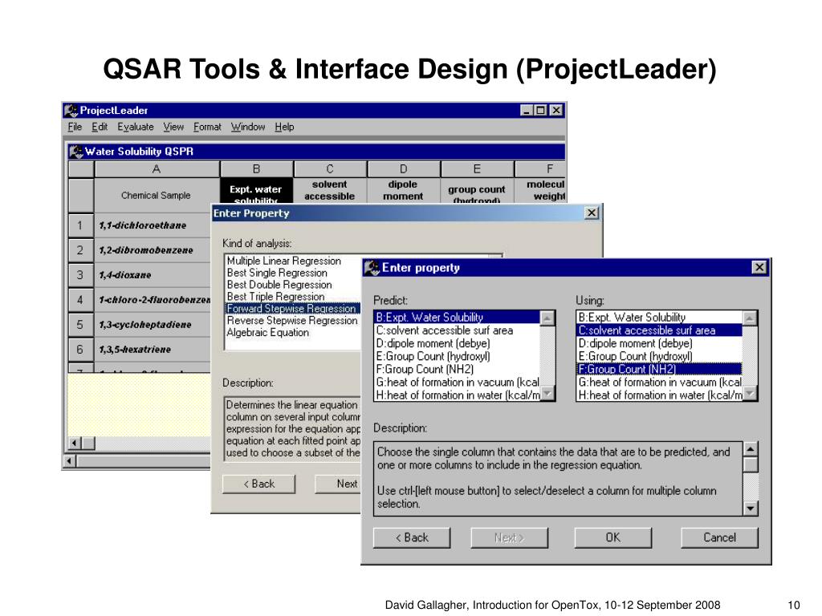Click Predict list scroll down arrow
This screenshot has height=616, width=822.
547,393
